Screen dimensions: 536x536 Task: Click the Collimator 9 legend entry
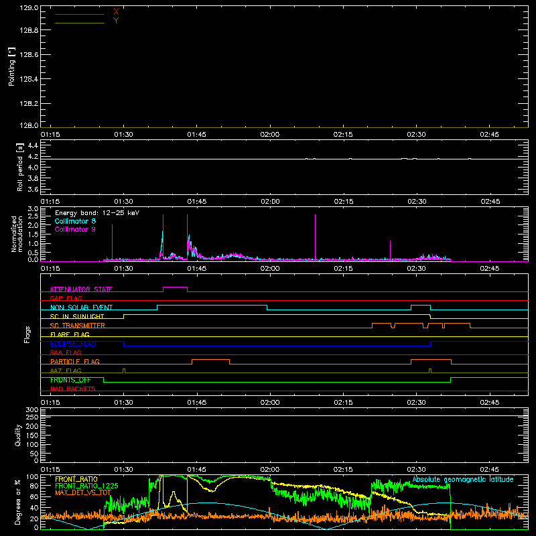point(75,229)
